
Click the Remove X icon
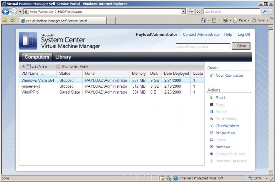(212, 147)
